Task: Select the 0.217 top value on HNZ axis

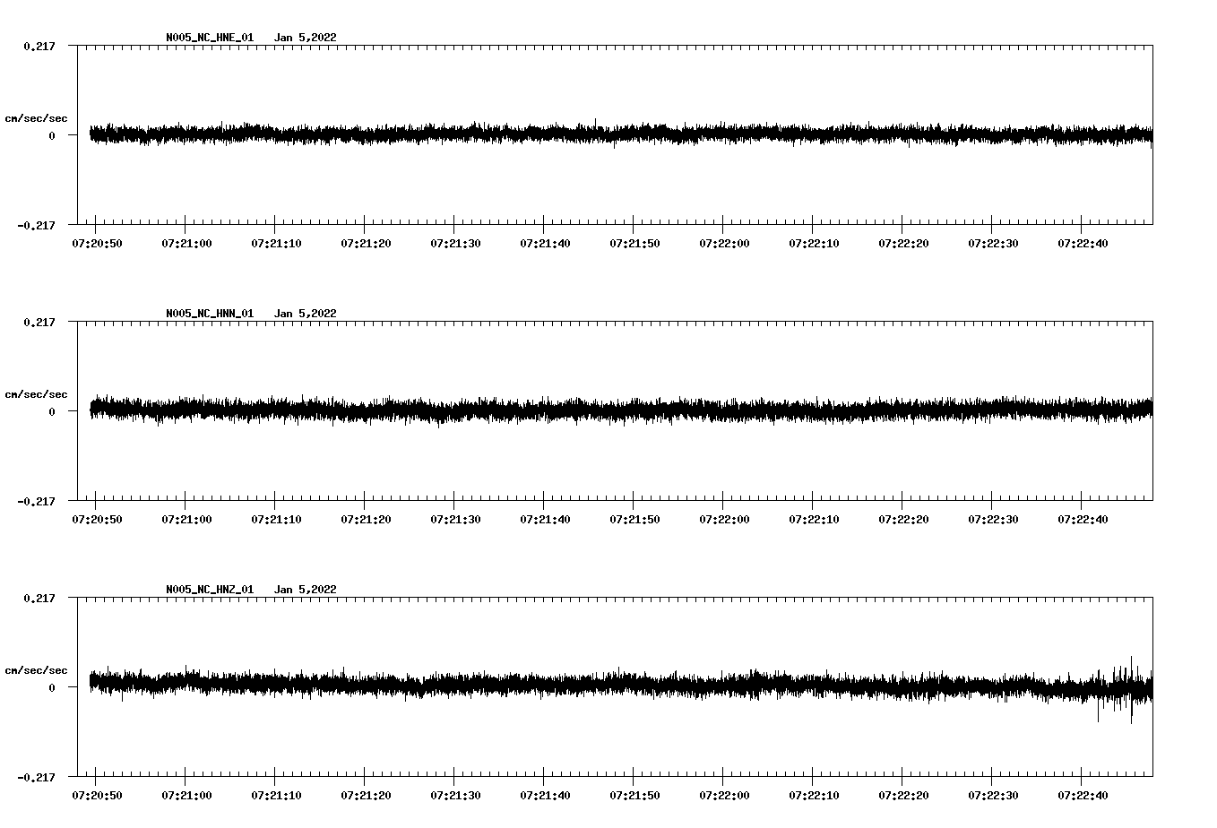Action: coord(39,598)
